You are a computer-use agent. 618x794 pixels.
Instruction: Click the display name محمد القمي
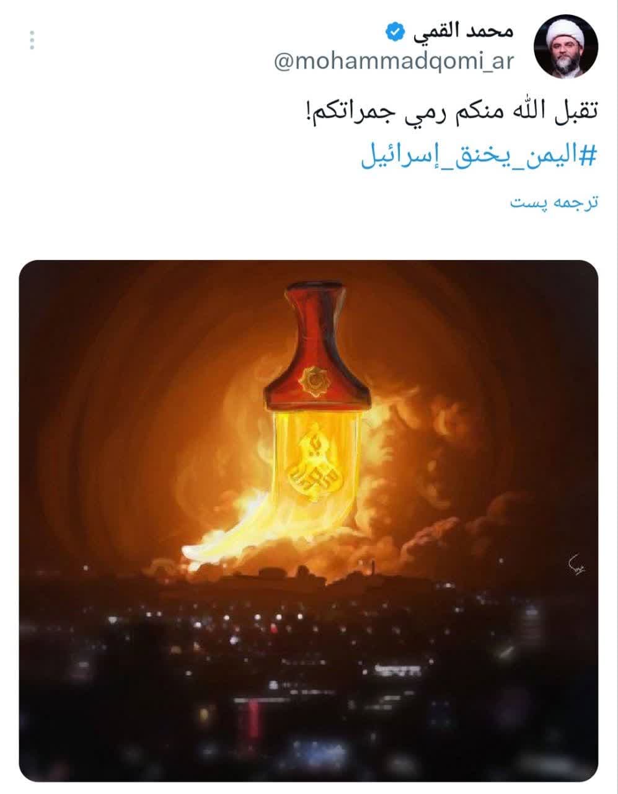click(461, 31)
